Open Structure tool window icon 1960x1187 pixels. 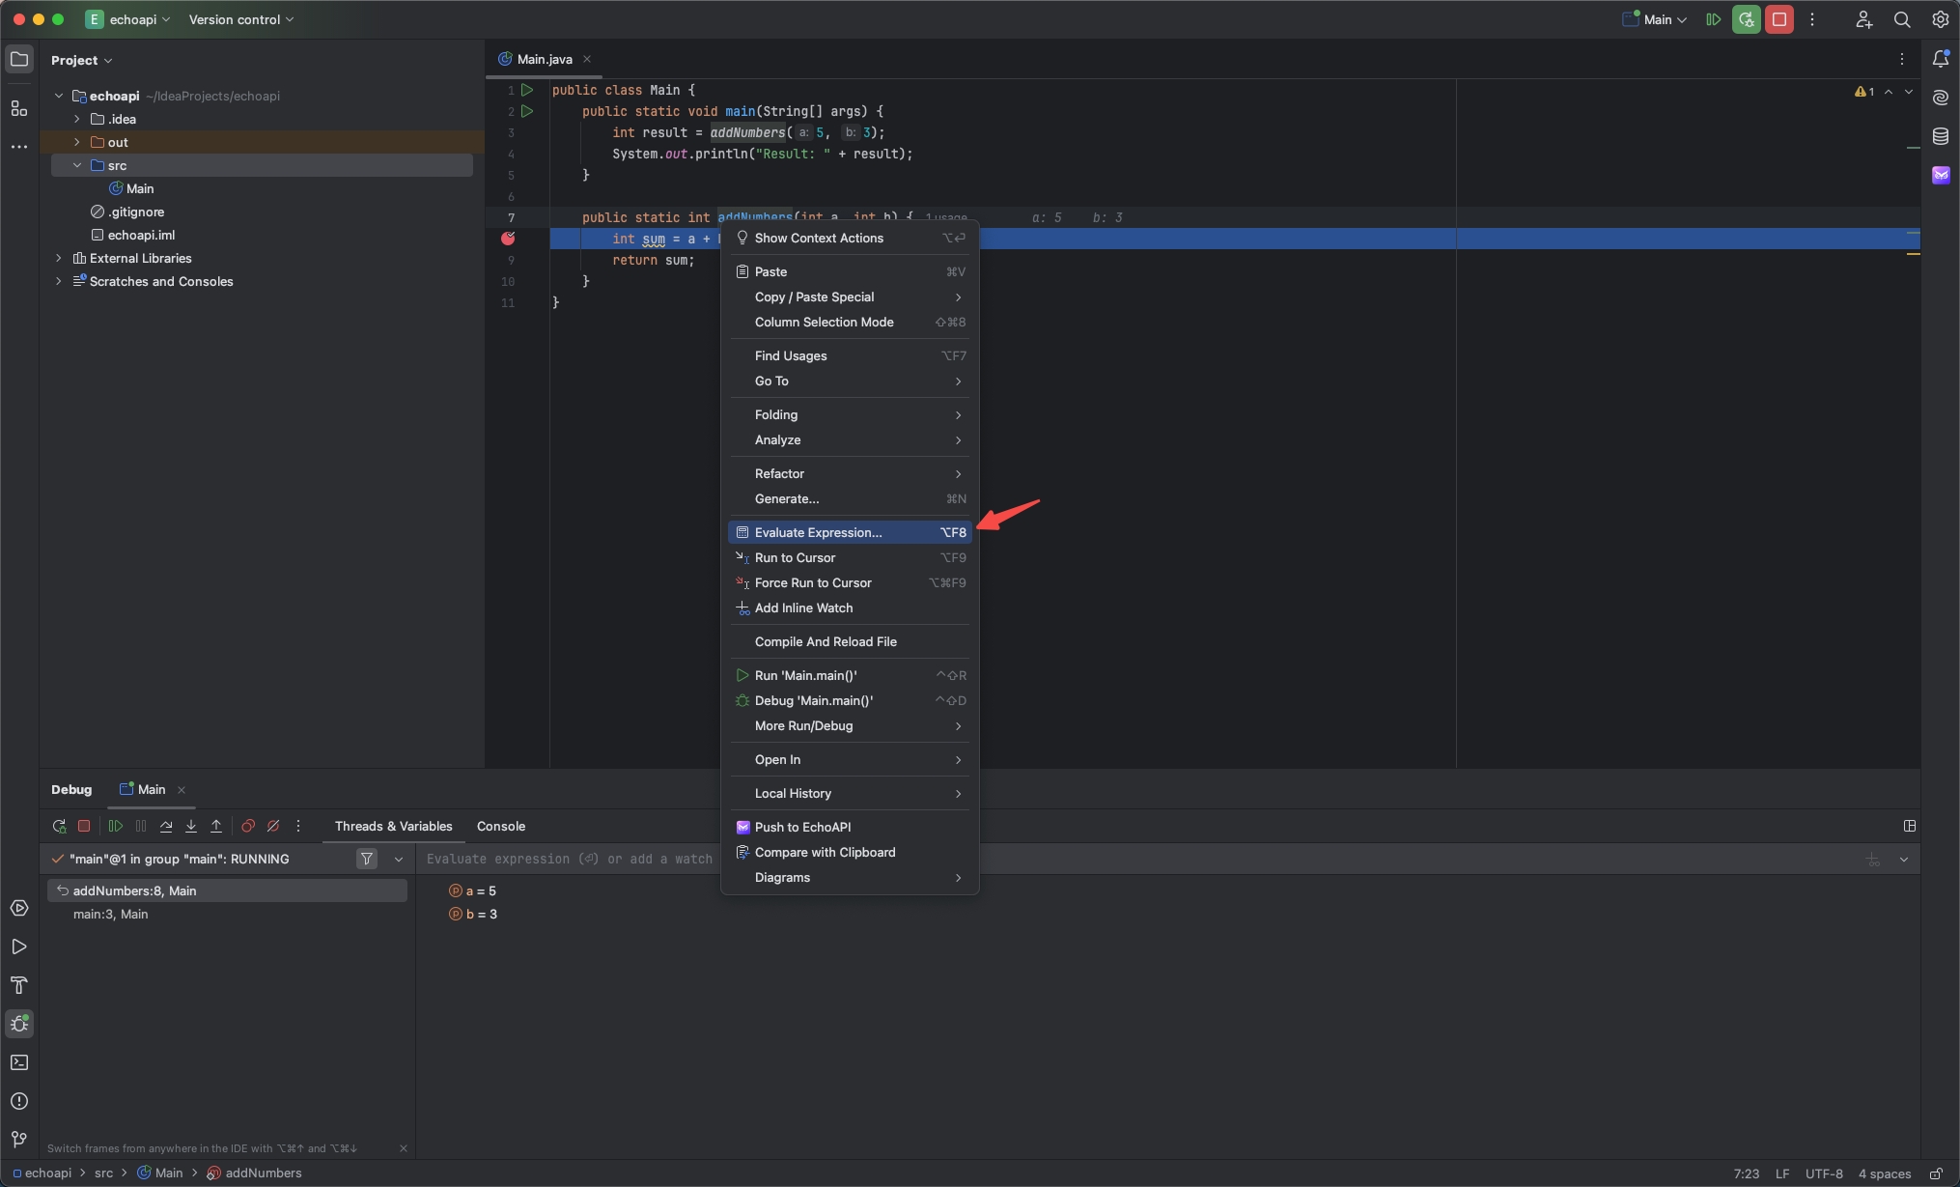19,108
